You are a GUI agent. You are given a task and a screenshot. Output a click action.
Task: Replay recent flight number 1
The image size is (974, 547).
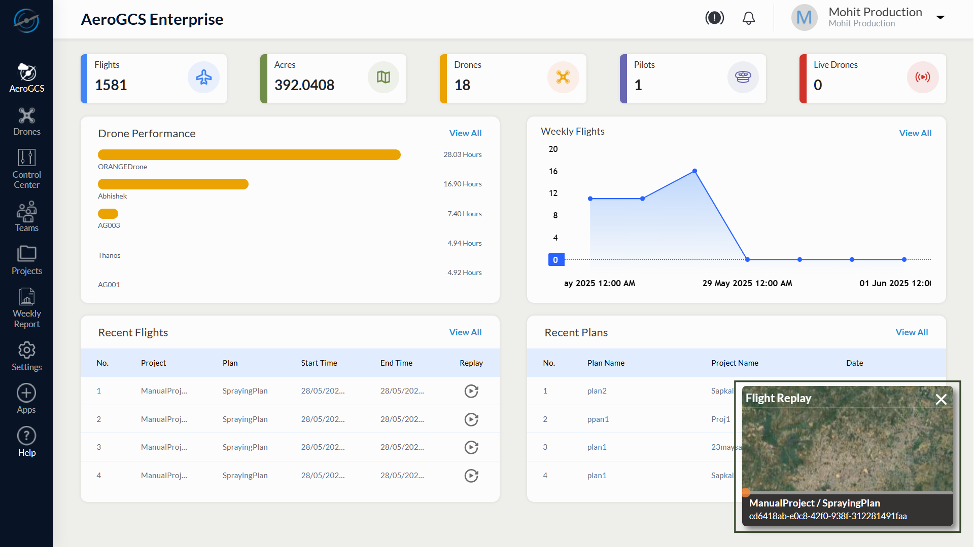(x=471, y=391)
